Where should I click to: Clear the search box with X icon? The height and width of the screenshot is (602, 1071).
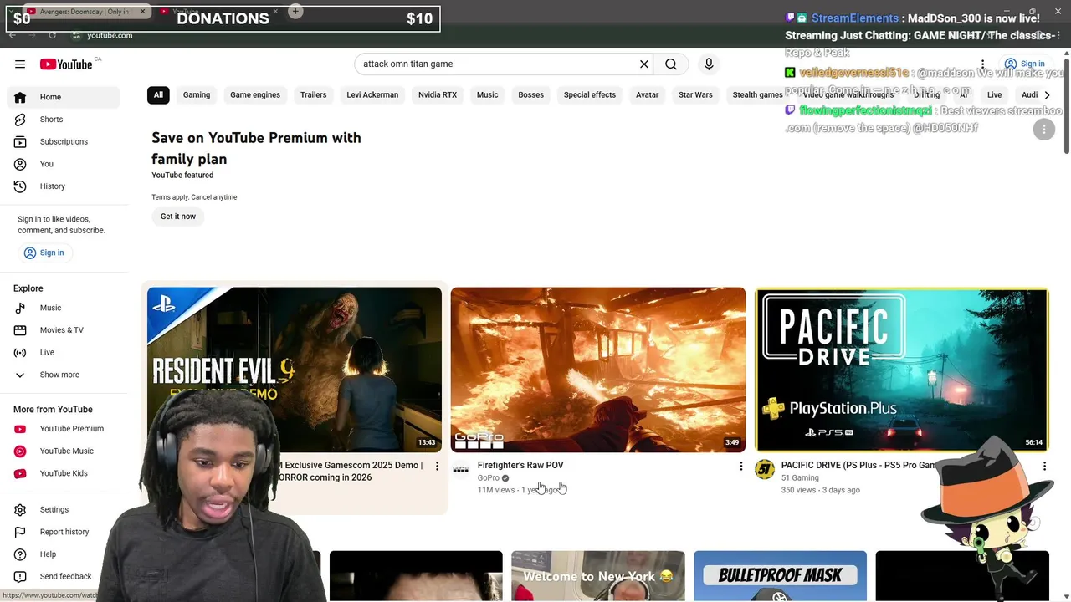coord(644,64)
